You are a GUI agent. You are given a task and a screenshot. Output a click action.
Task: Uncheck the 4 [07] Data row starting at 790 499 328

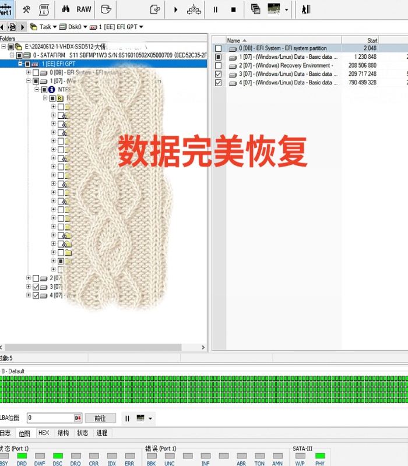tap(218, 83)
